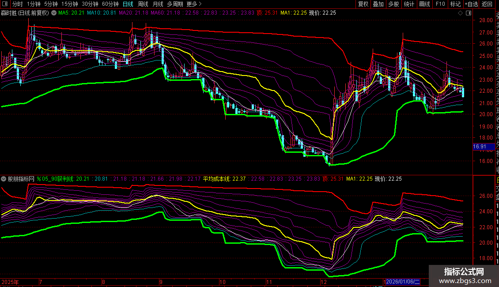Select the 1分钟 period tab
Viewport: 499px width, 287px height.
(34, 4)
